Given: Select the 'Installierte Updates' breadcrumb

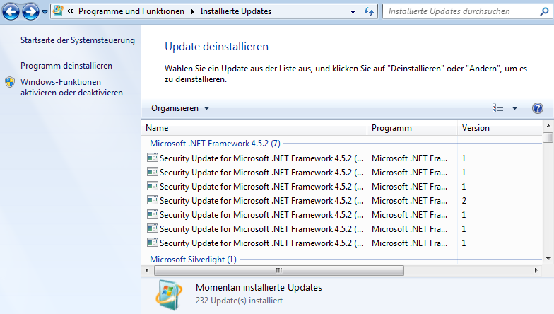Looking at the screenshot, I should (x=236, y=11).
